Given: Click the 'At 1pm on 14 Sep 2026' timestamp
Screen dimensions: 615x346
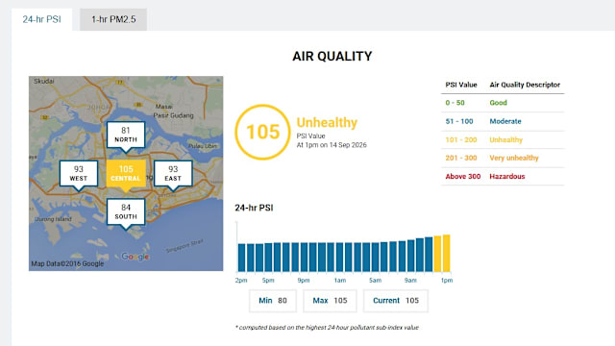Looking at the screenshot, I should click(x=332, y=145).
